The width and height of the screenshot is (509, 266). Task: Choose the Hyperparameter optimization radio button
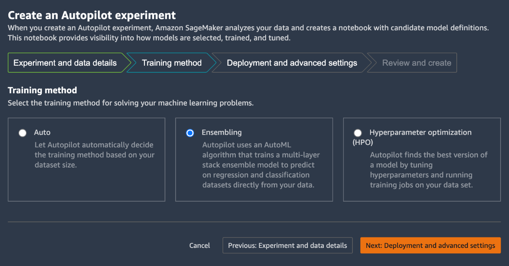click(x=358, y=133)
